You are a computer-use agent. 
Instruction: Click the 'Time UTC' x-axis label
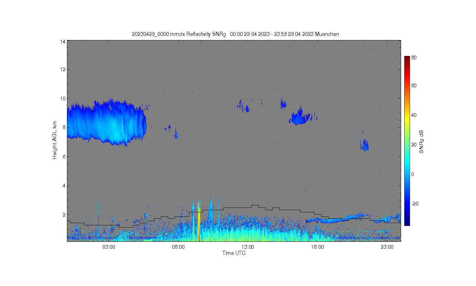234,253
